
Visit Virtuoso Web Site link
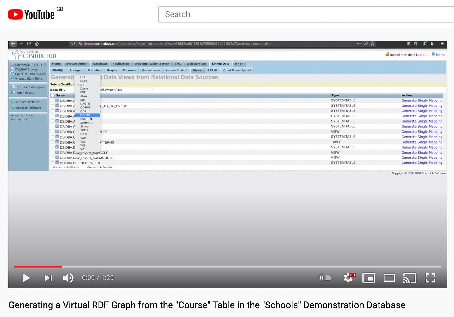pyautogui.click(x=28, y=102)
